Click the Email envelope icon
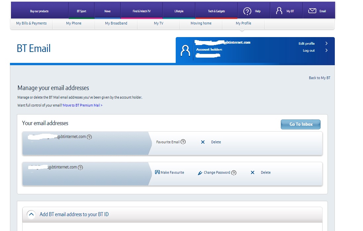The image size is (363, 231). coord(312,11)
